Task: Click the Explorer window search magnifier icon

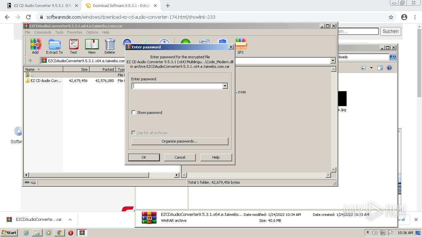Action: [x=393, y=57]
